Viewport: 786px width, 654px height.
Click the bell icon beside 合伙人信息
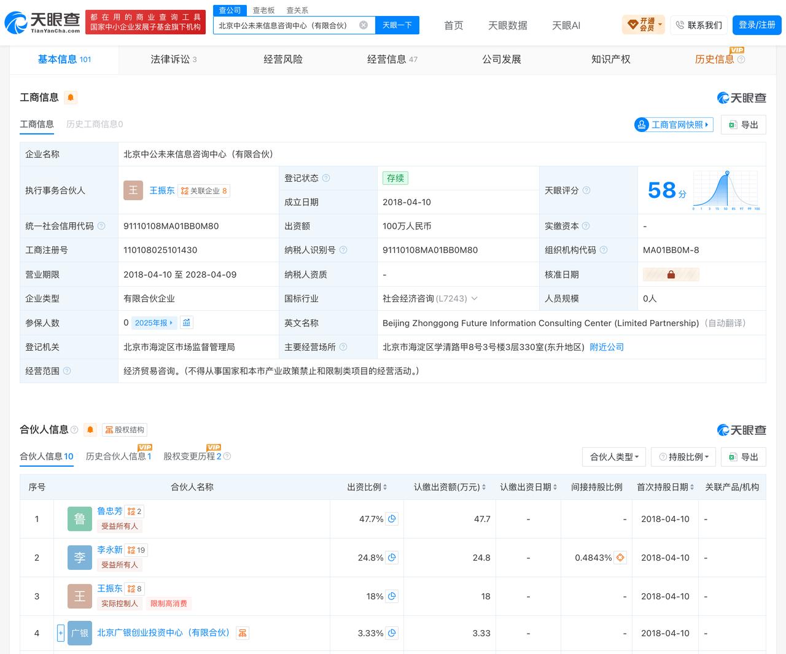pyautogui.click(x=90, y=430)
